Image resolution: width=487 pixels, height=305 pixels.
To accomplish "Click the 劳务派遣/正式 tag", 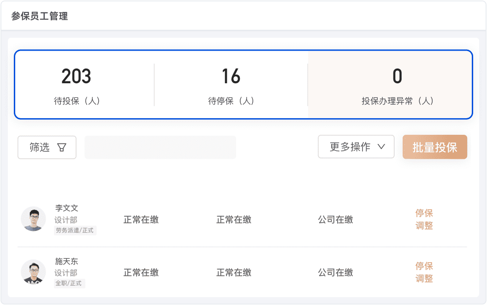I will click(75, 230).
